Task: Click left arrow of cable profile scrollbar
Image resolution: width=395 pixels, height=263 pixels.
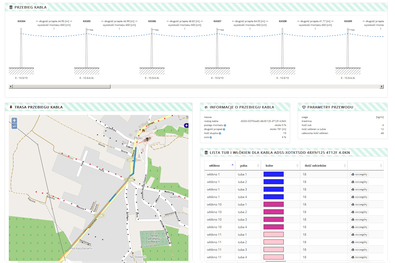Action: [11, 87]
